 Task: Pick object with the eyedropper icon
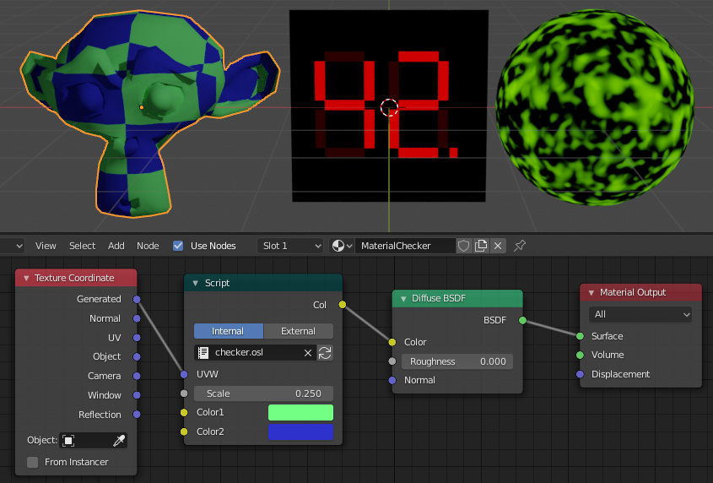coord(119,440)
